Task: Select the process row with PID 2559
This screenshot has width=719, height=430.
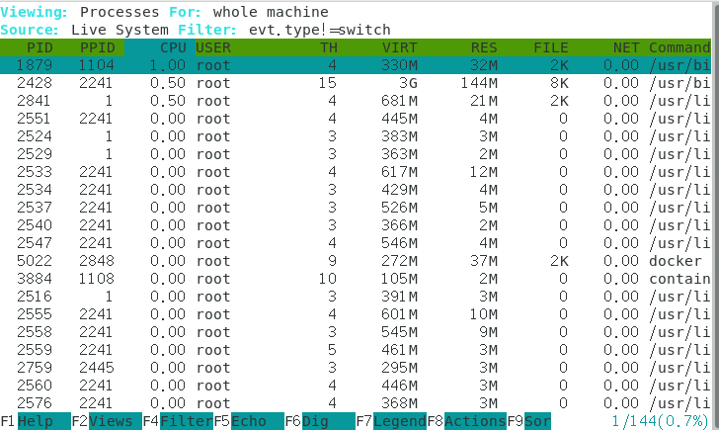Action: [356, 350]
